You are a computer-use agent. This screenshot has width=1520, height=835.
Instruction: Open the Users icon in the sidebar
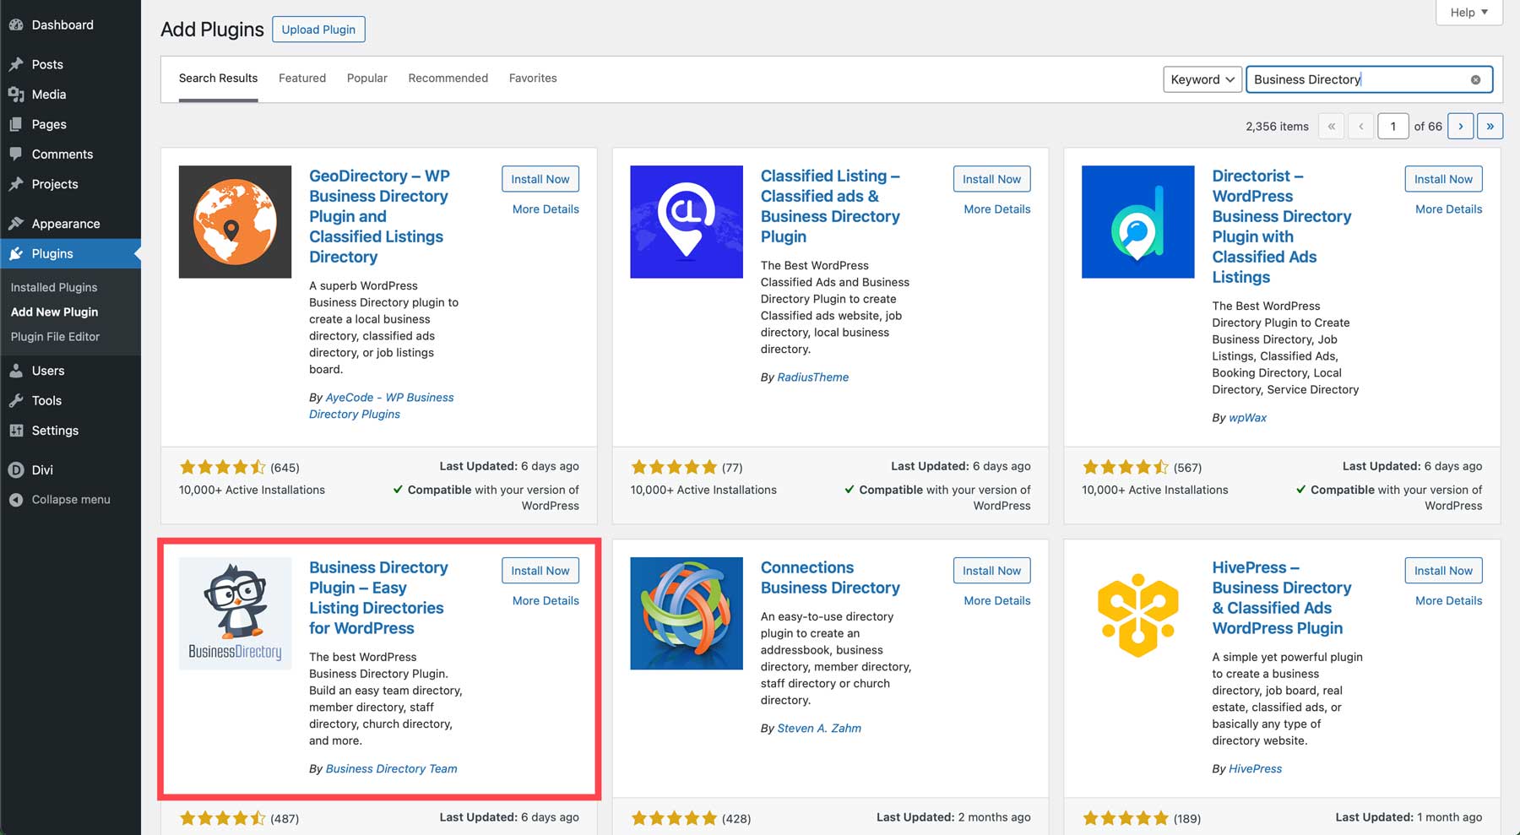point(16,370)
